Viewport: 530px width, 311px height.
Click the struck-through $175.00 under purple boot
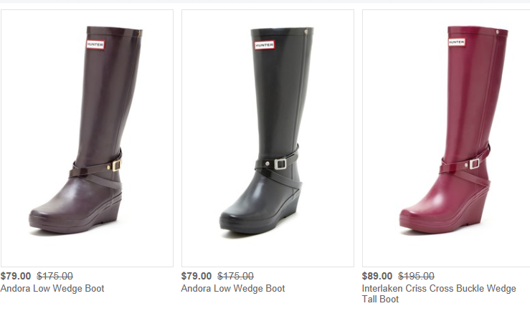[55, 276]
